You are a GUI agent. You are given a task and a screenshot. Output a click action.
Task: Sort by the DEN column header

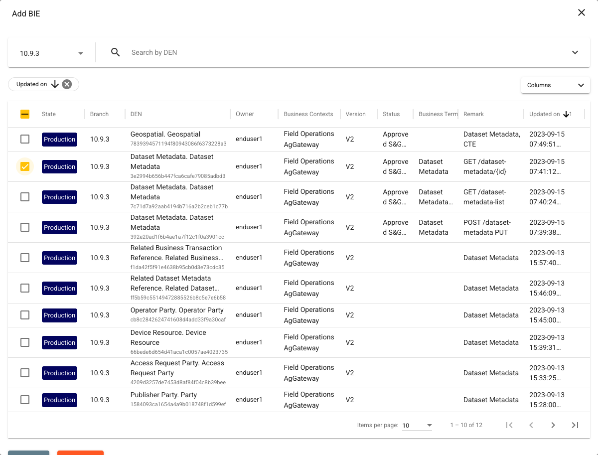[136, 114]
